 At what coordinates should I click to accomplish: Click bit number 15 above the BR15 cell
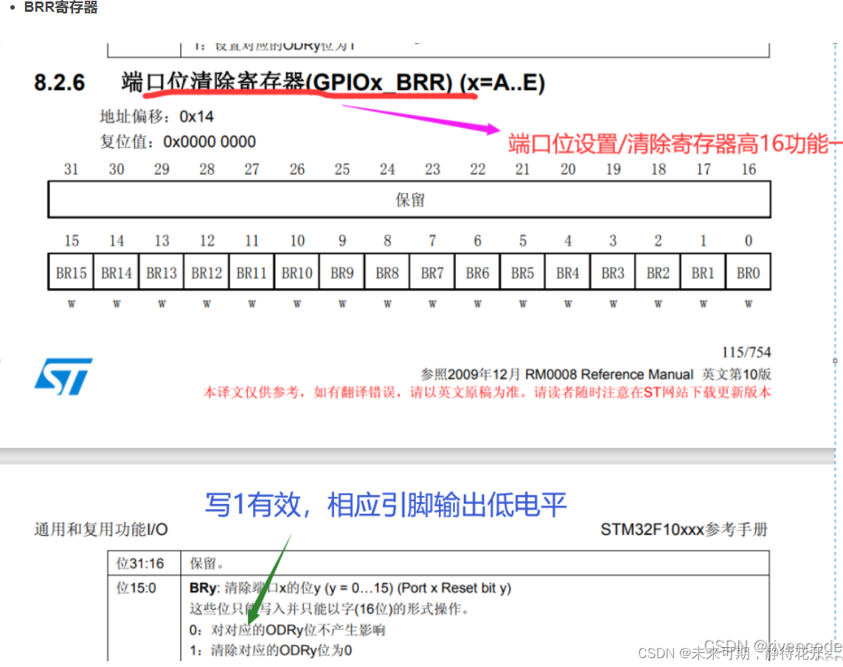[71, 240]
